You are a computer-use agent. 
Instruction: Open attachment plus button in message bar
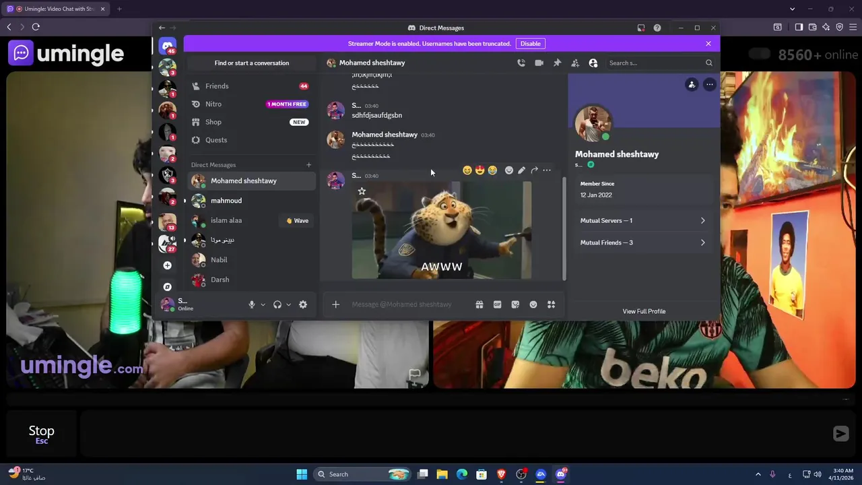335,304
